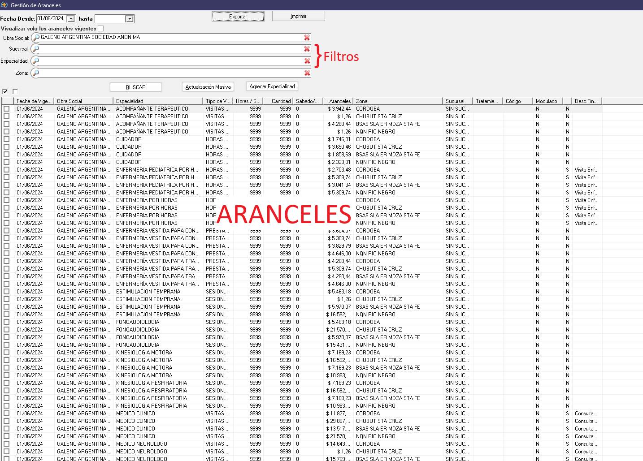643x461 pixels.
Task: Click the Zona lookup magnifier icon
Action: (36, 73)
